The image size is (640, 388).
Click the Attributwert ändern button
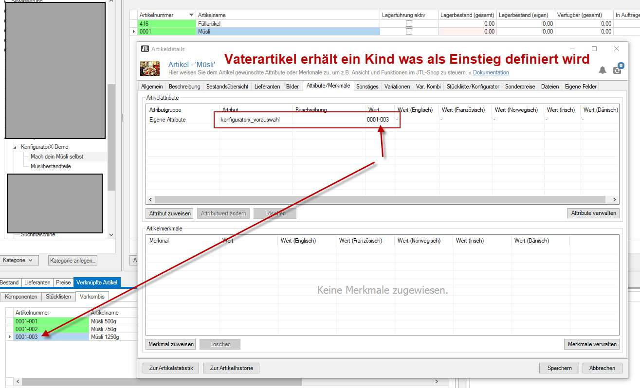[x=224, y=213]
